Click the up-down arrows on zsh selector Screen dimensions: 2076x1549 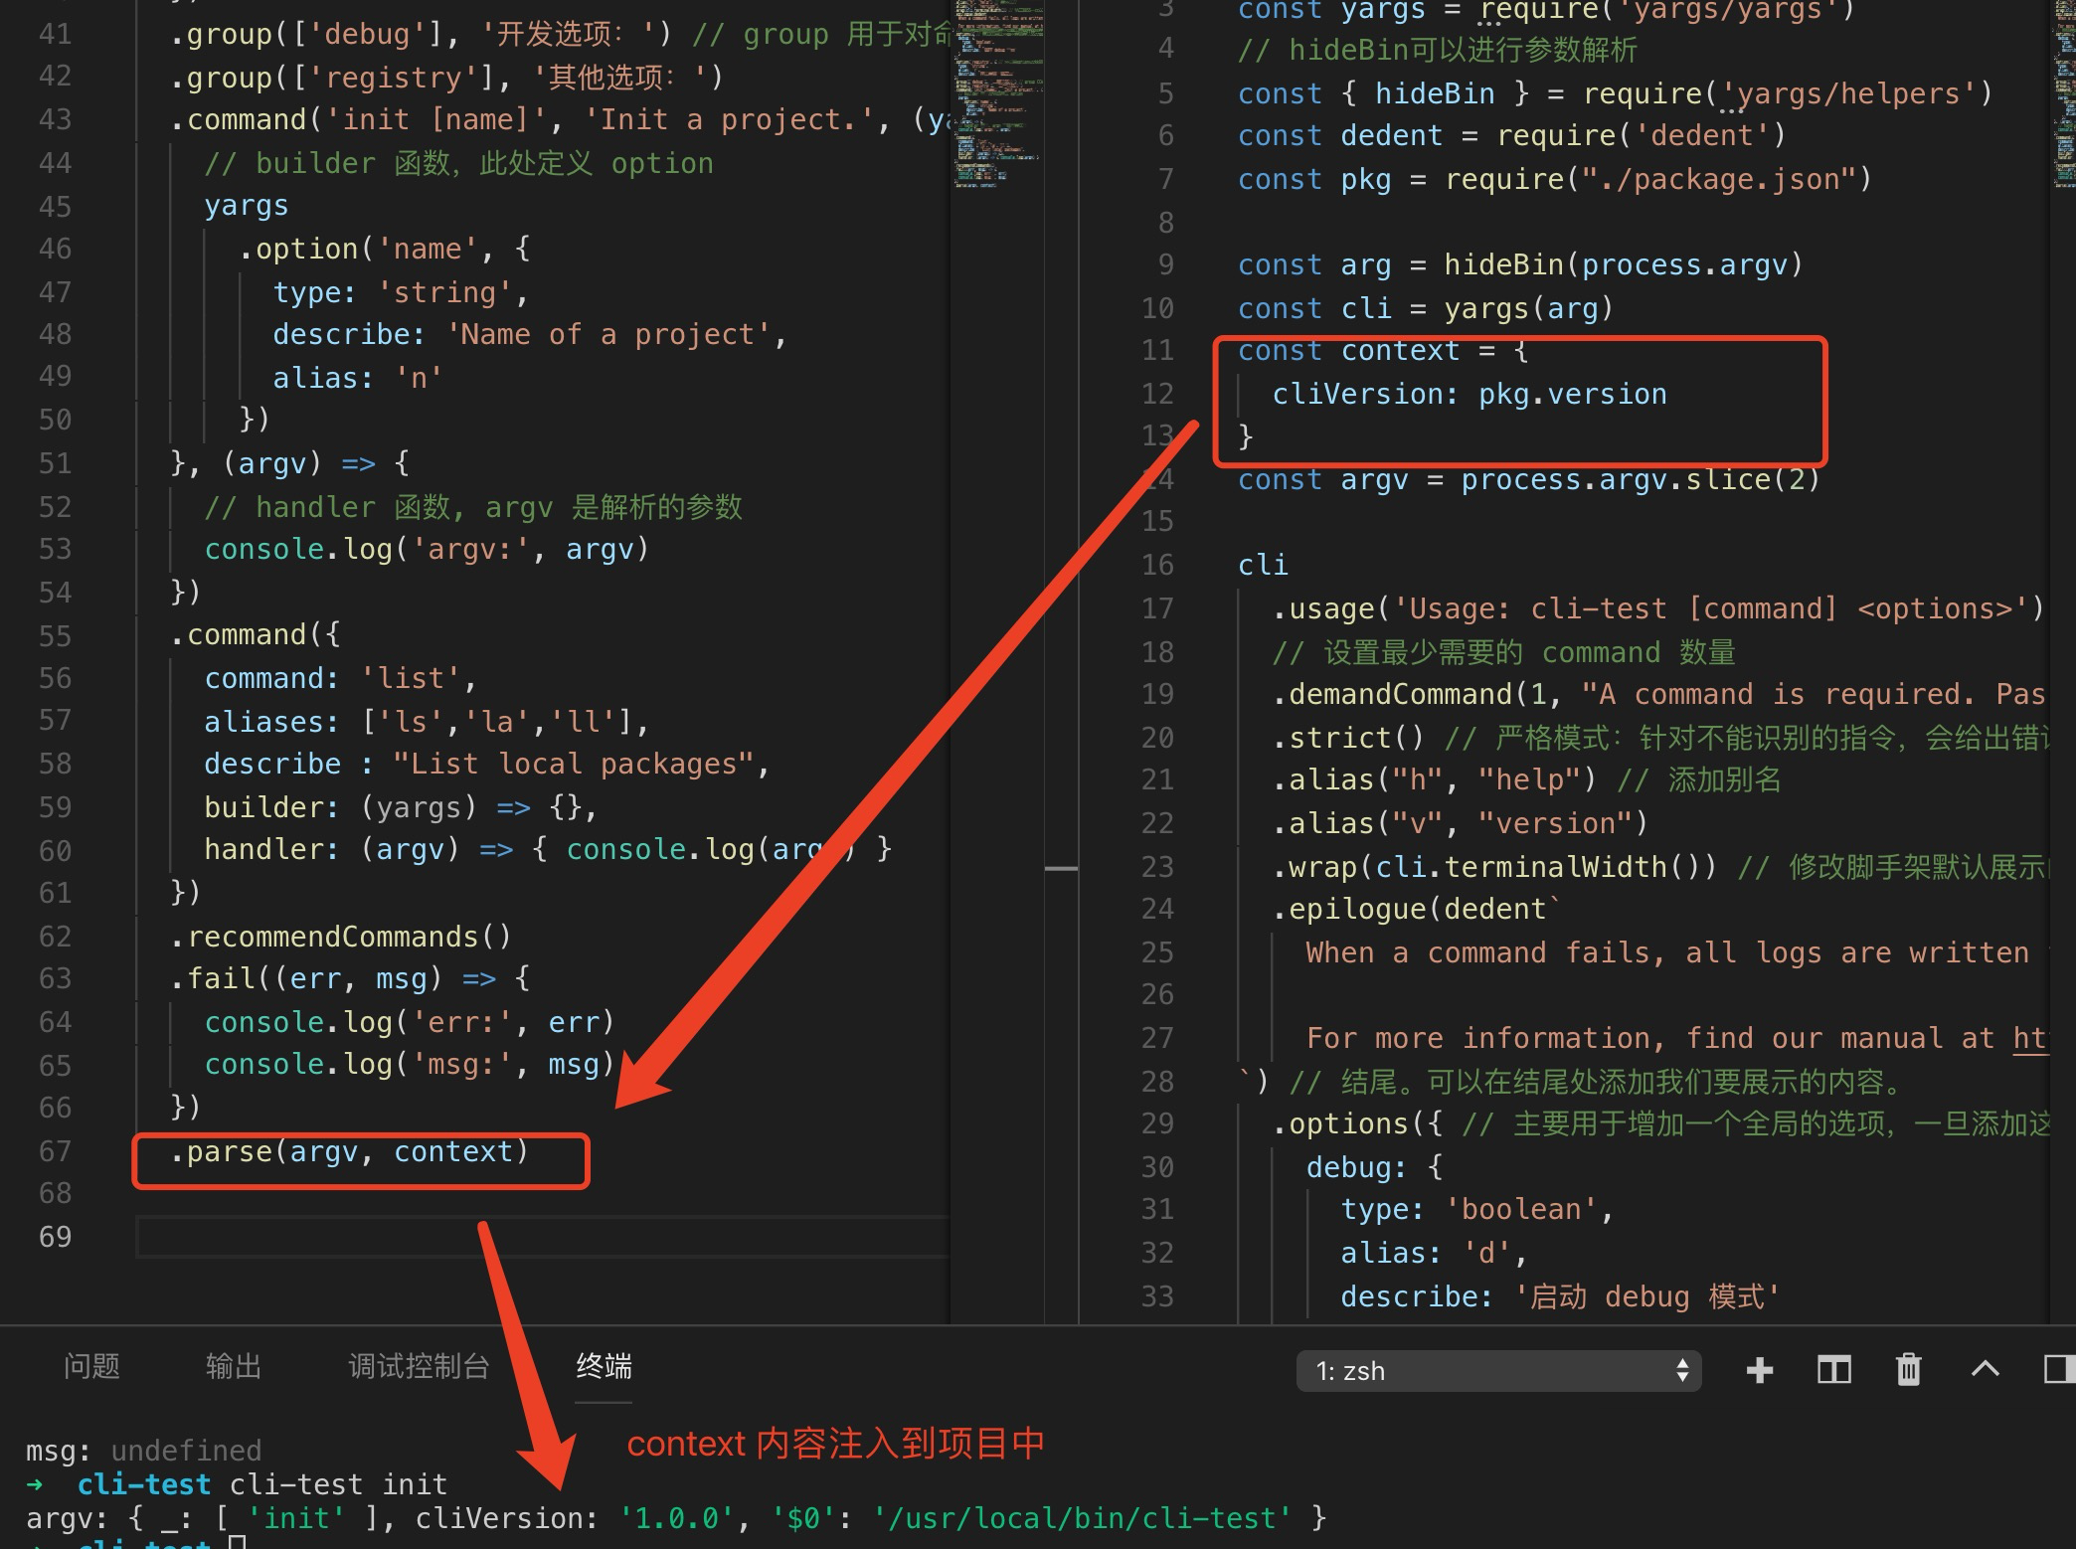click(x=1682, y=1371)
